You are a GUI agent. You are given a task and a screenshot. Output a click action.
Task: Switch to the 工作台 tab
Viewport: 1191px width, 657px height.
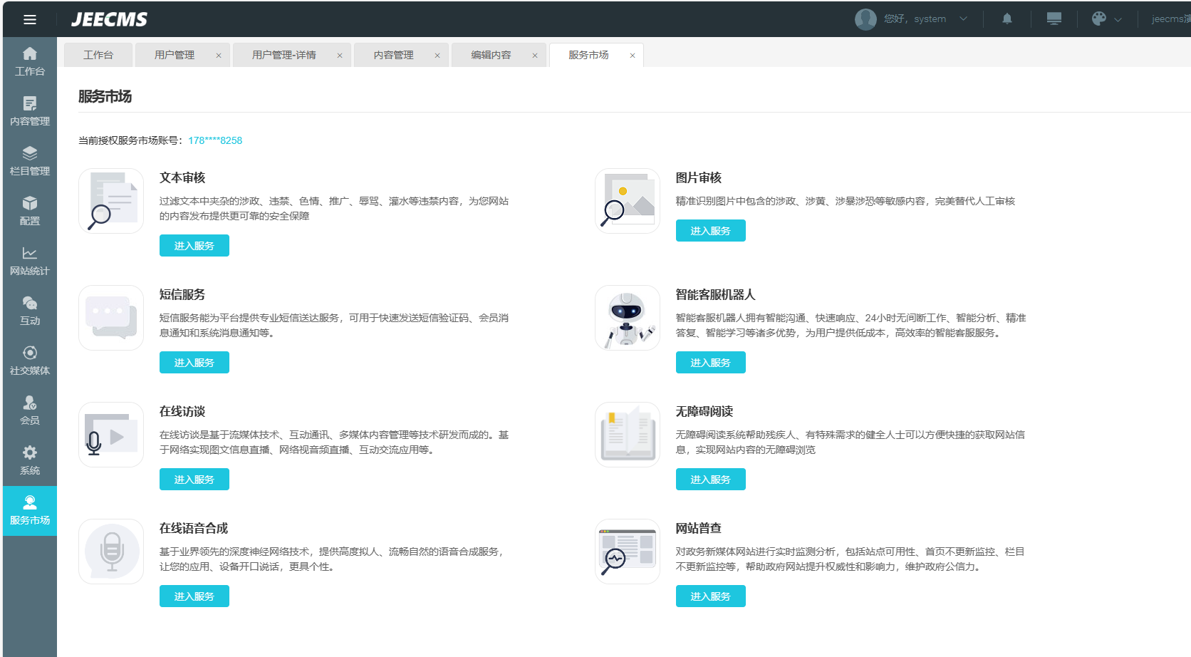(x=98, y=55)
